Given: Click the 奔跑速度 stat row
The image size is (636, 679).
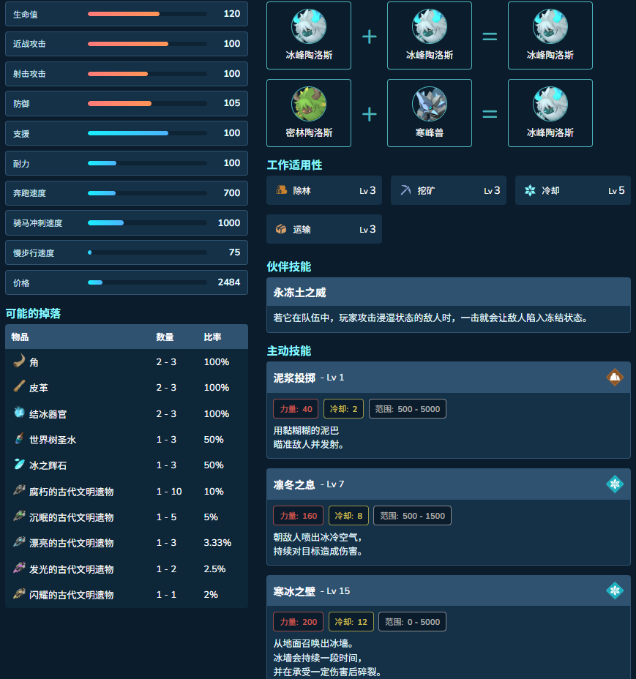Looking at the screenshot, I should click(127, 193).
